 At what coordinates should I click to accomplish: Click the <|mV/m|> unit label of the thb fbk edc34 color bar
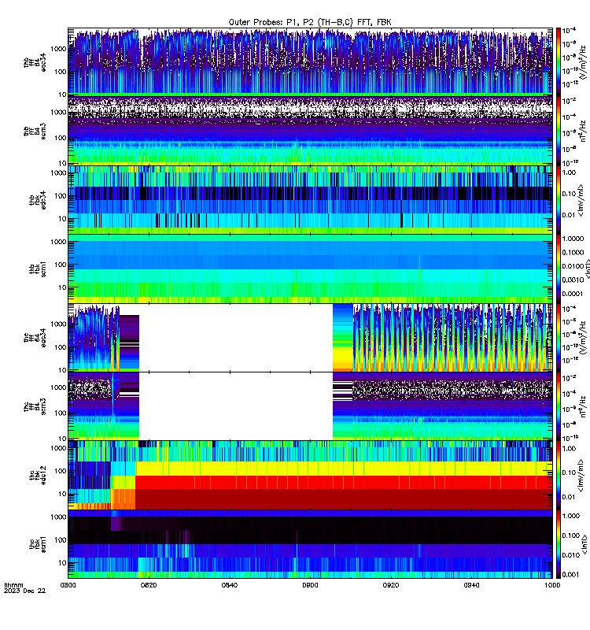(x=581, y=200)
